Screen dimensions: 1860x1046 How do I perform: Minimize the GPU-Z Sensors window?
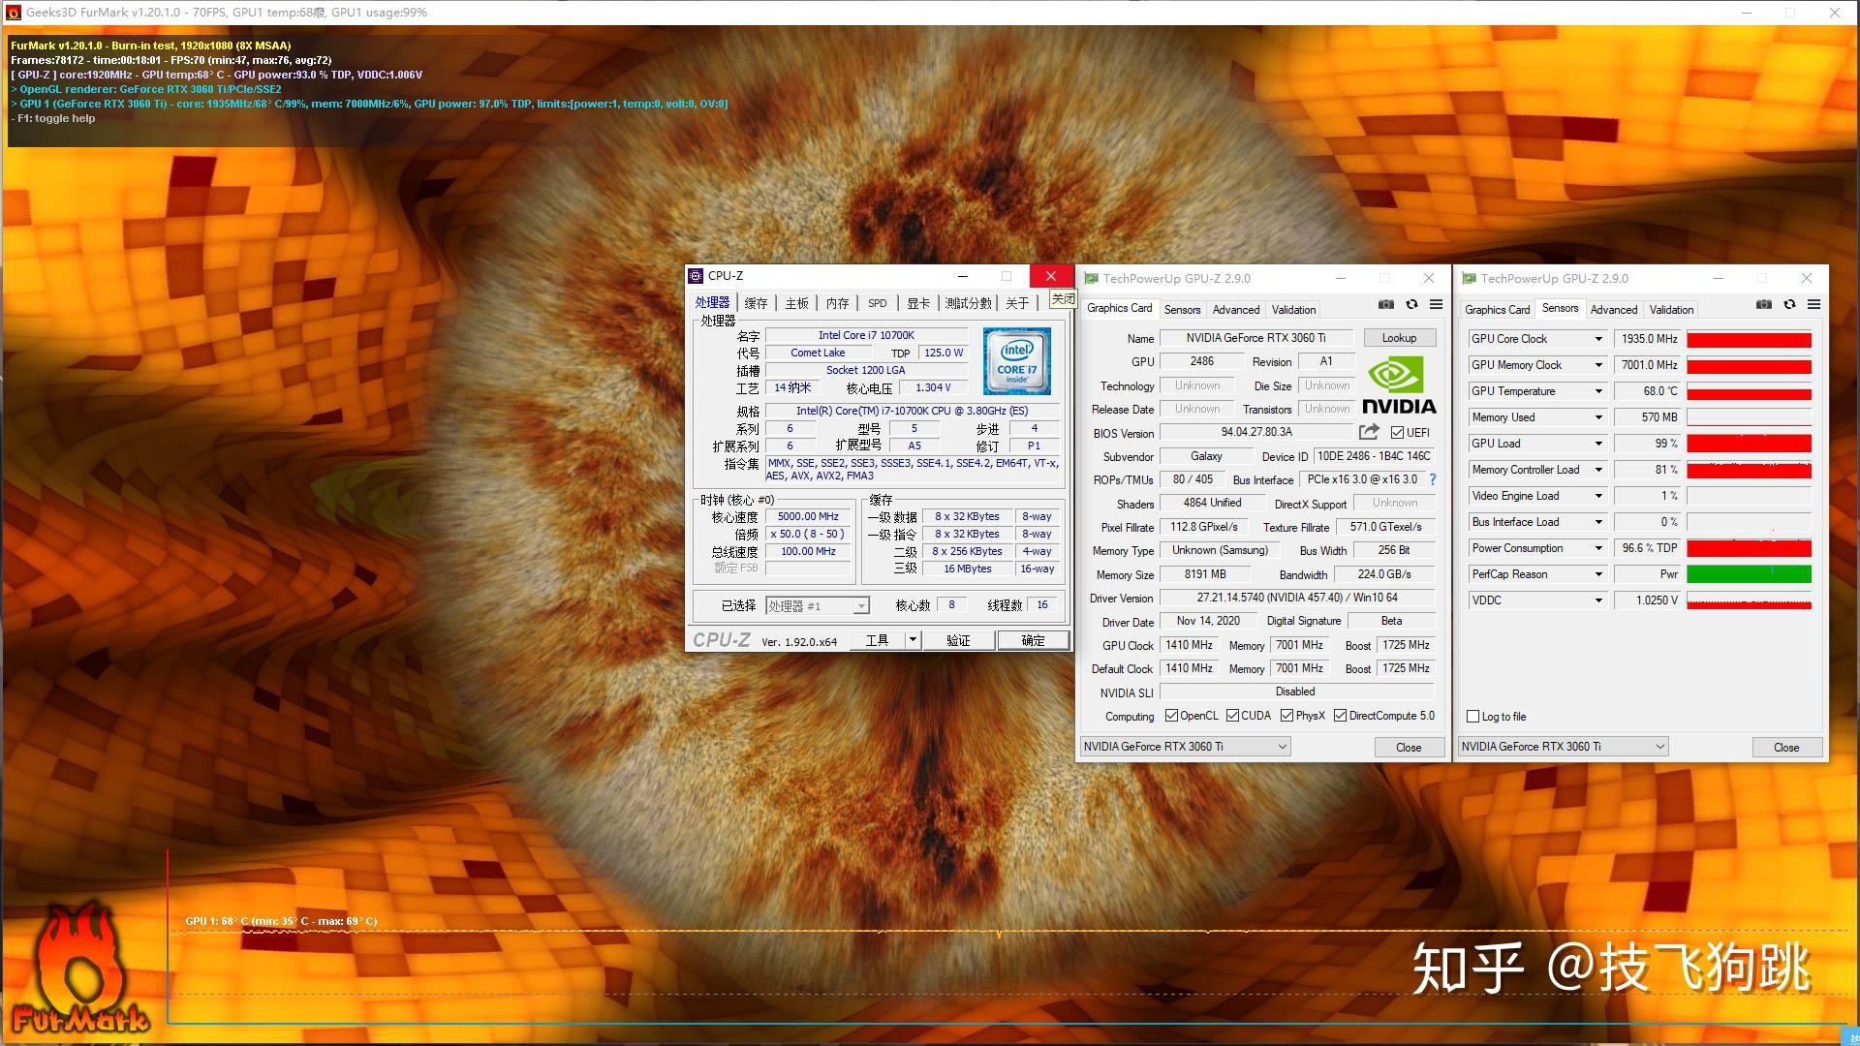pyautogui.click(x=1719, y=279)
